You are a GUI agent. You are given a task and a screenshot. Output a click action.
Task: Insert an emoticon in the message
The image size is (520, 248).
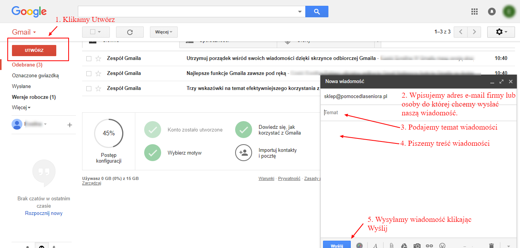443,245
